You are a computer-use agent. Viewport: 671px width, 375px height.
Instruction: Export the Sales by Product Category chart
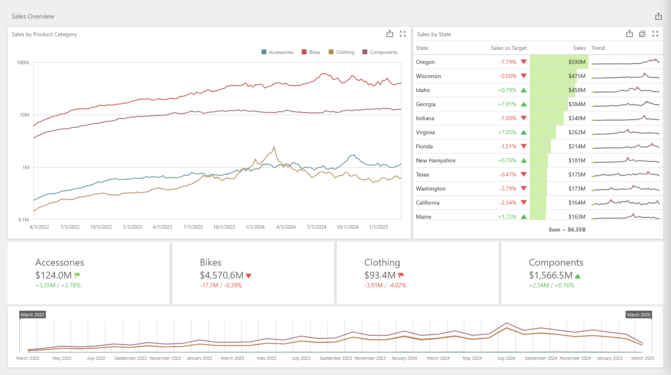pos(389,34)
